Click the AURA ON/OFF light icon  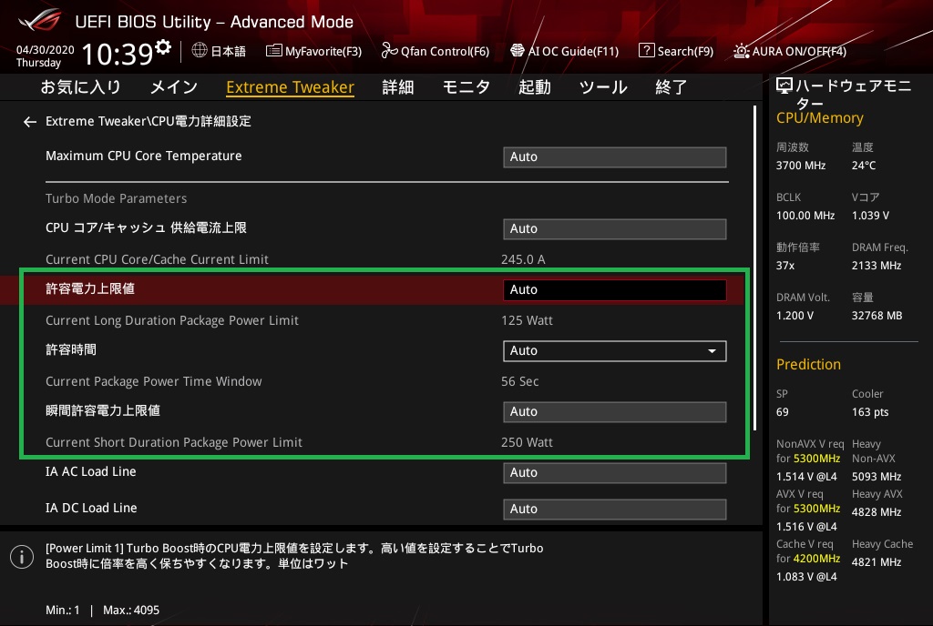741,51
